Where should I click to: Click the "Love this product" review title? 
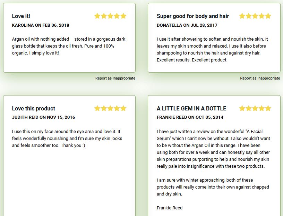[x=34, y=108]
